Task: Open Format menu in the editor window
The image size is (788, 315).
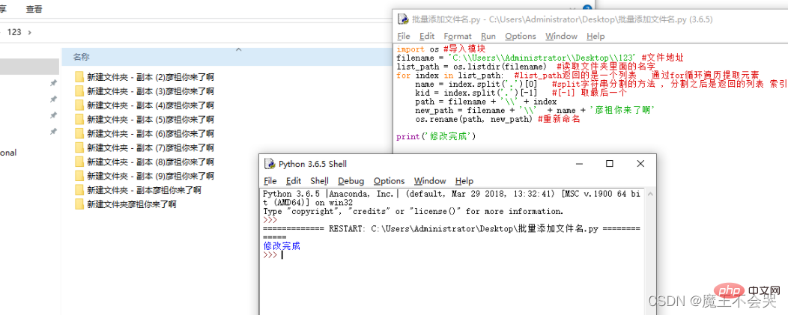Action: [458, 36]
